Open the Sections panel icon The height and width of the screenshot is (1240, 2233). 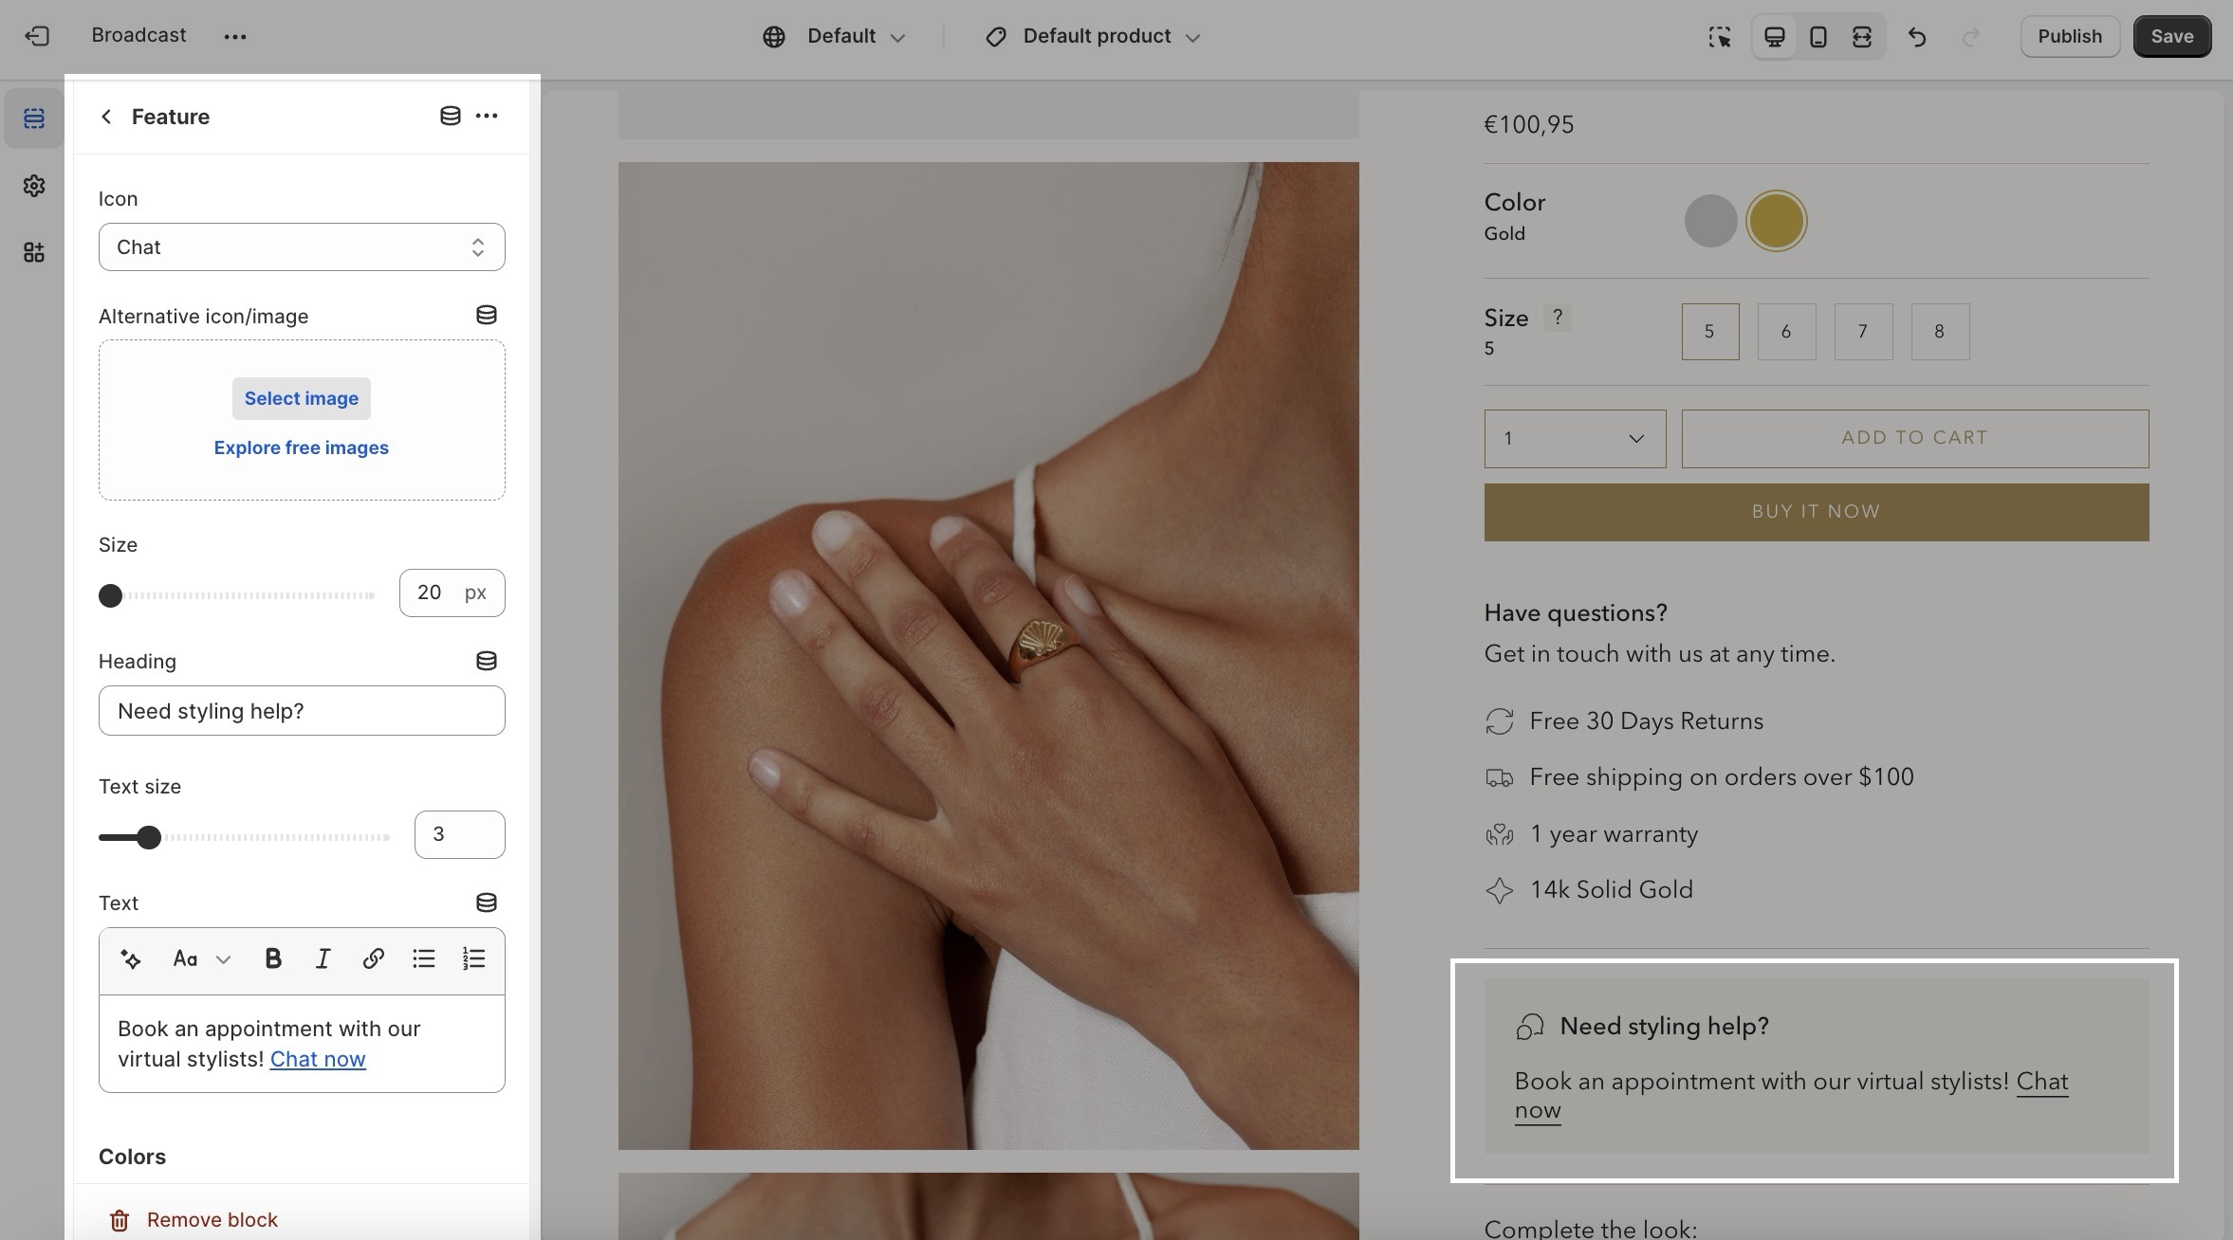[34, 119]
